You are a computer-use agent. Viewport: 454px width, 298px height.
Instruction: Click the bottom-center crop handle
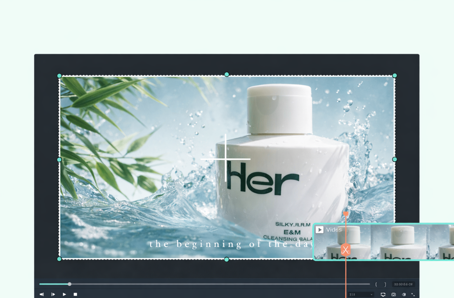pyautogui.click(x=227, y=259)
